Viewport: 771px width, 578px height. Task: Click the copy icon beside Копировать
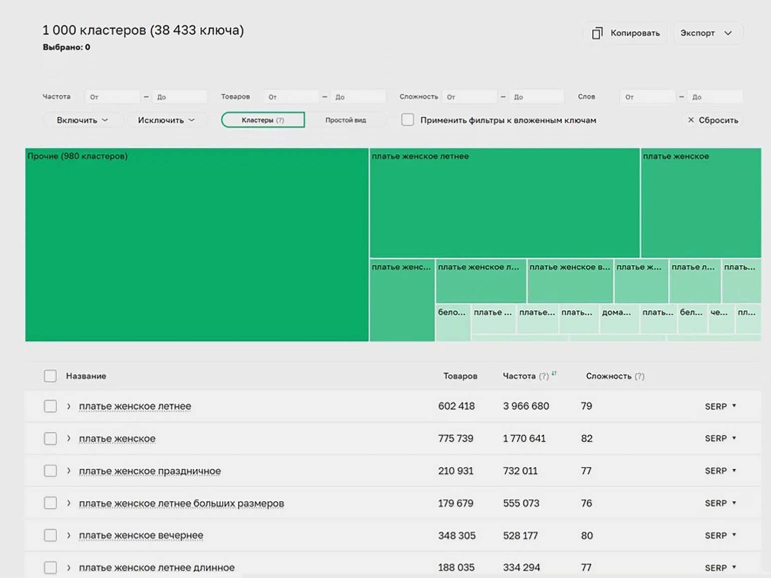[597, 33]
